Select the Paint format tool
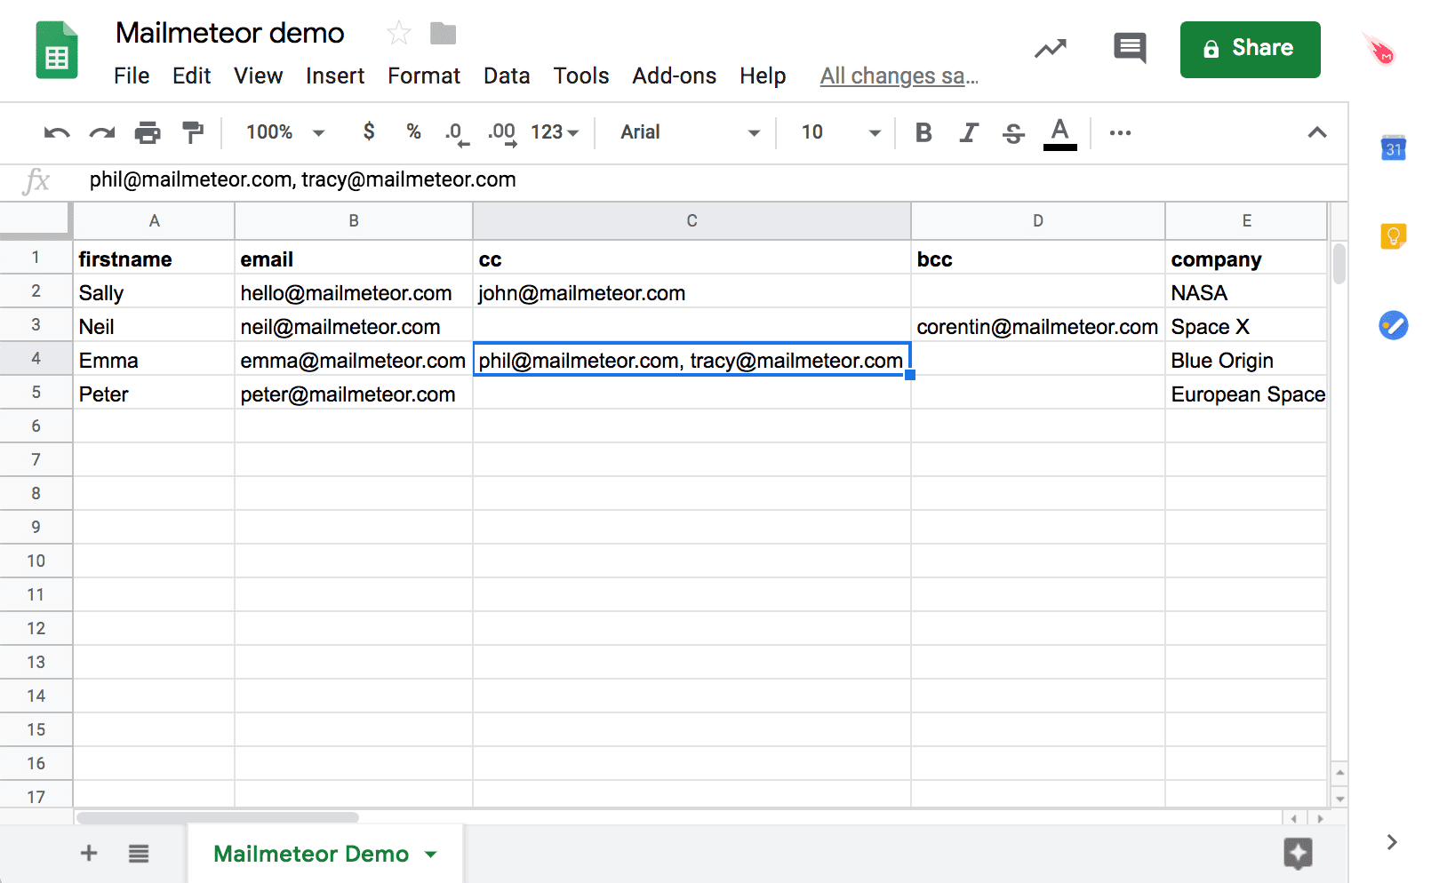1431x883 pixels. pos(192,132)
